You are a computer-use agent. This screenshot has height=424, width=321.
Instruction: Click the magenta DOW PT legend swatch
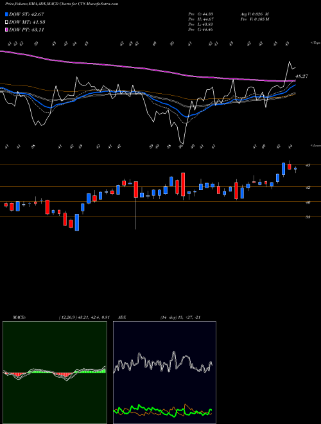6,30
